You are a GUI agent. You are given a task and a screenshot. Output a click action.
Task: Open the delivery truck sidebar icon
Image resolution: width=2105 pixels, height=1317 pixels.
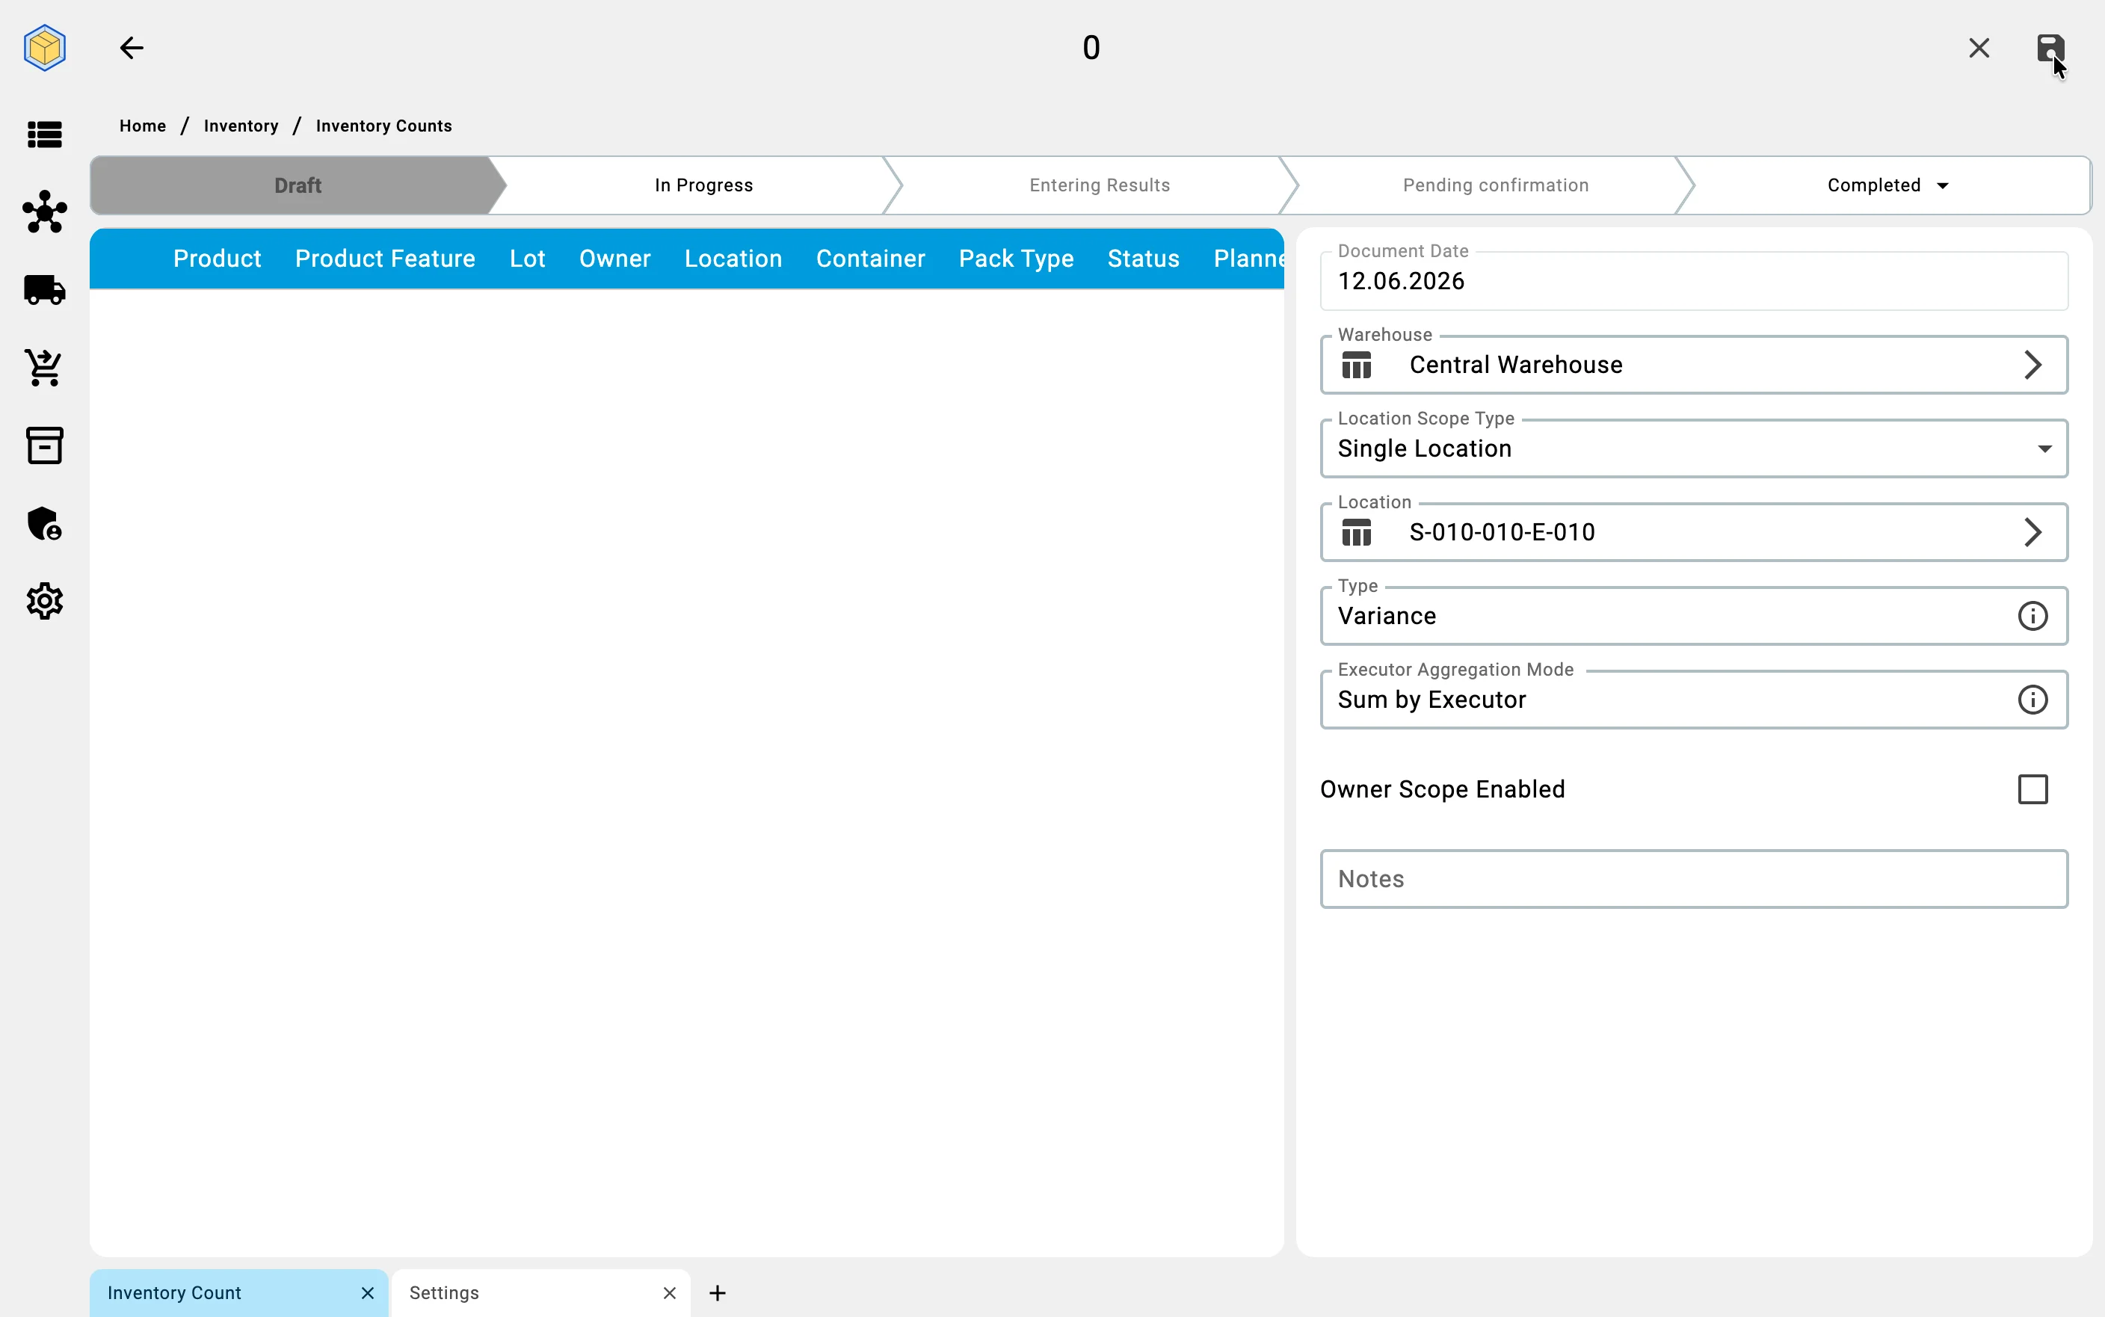pos(44,290)
